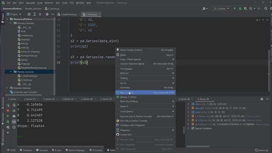Choose Run '2_Series' in context menu
Image resolution: width=272 pixels, height=153 pixels.
click(x=145, y=93)
